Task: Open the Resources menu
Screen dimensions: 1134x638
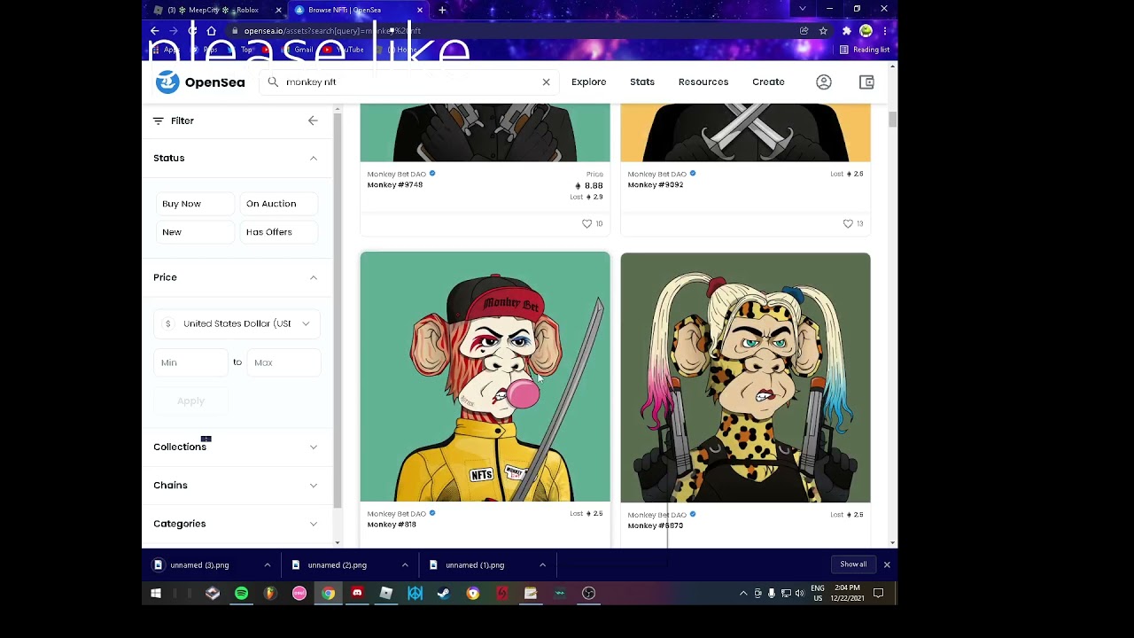Action: point(703,82)
